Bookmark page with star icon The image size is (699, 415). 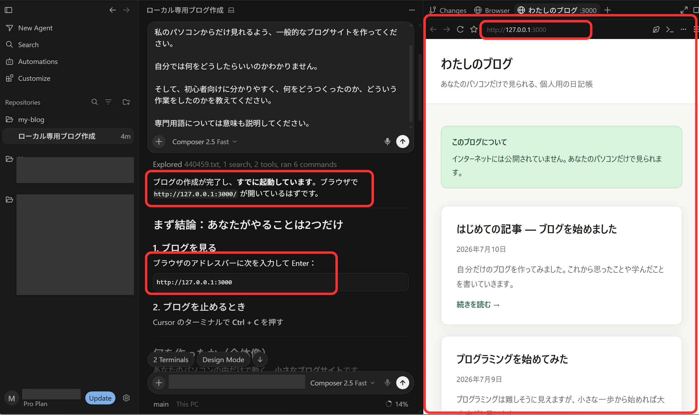tap(474, 29)
